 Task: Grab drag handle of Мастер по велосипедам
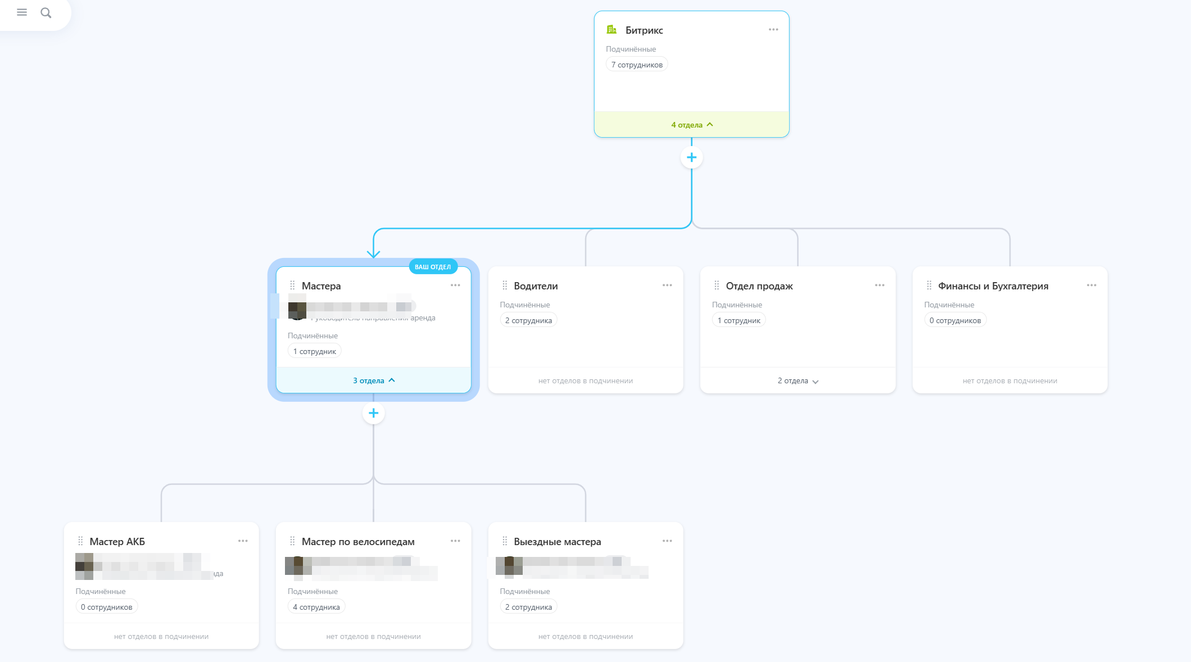[292, 541]
